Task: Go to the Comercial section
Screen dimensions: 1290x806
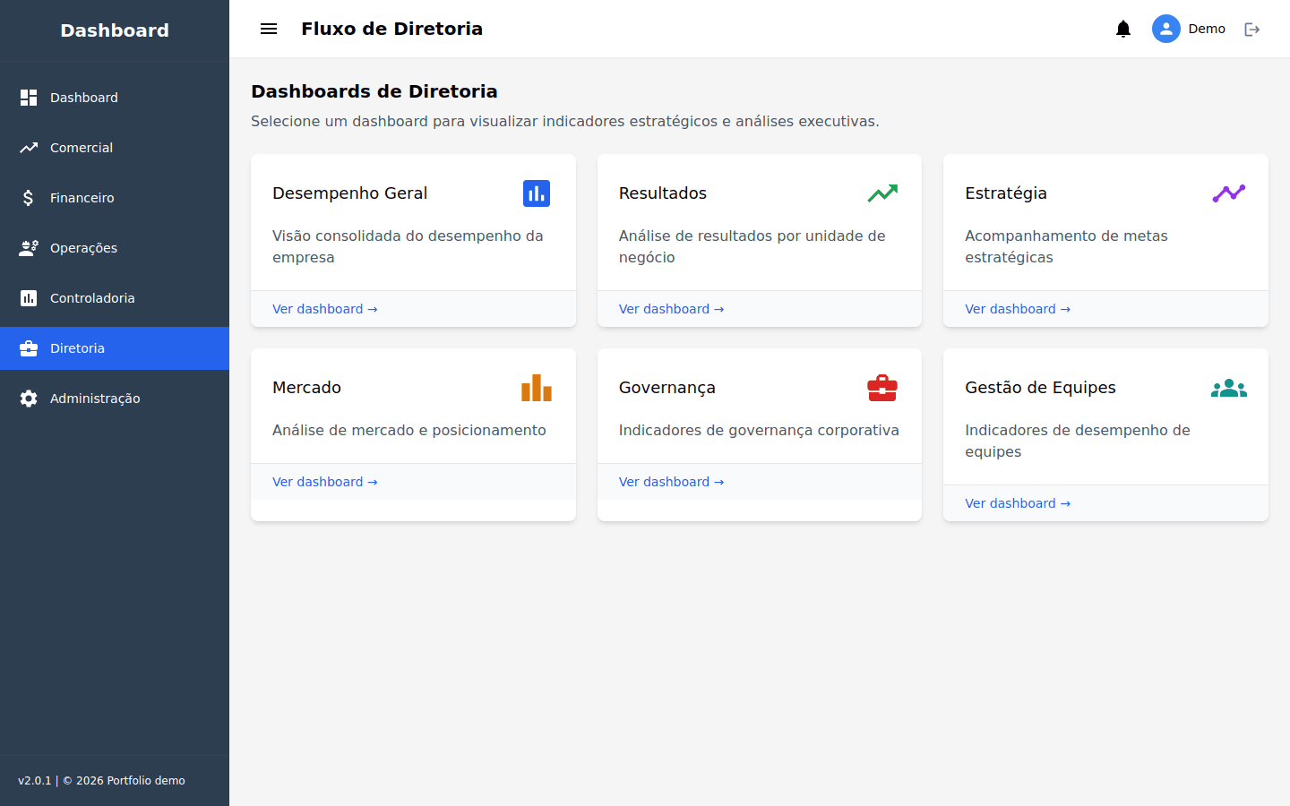Action: coord(115,148)
